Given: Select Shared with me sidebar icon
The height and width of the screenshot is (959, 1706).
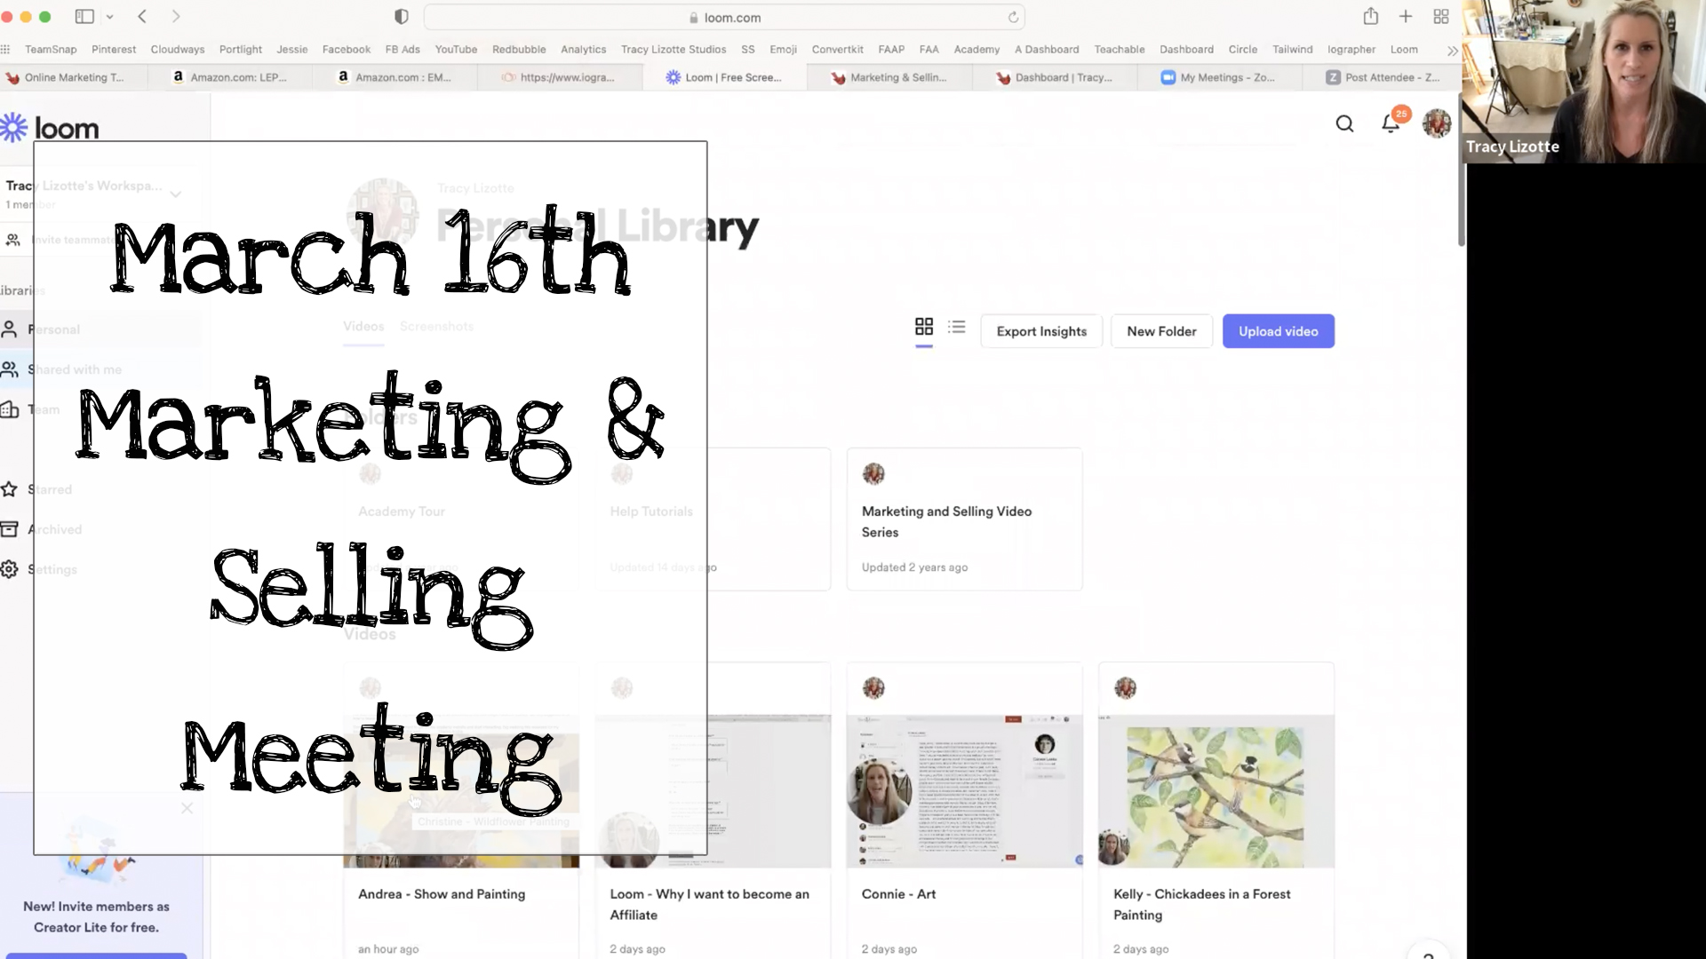Looking at the screenshot, I should pyautogui.click(x=10, y=369).
